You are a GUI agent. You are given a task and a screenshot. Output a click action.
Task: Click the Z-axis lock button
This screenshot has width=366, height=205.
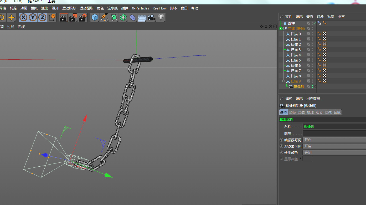tap(42, 18)
